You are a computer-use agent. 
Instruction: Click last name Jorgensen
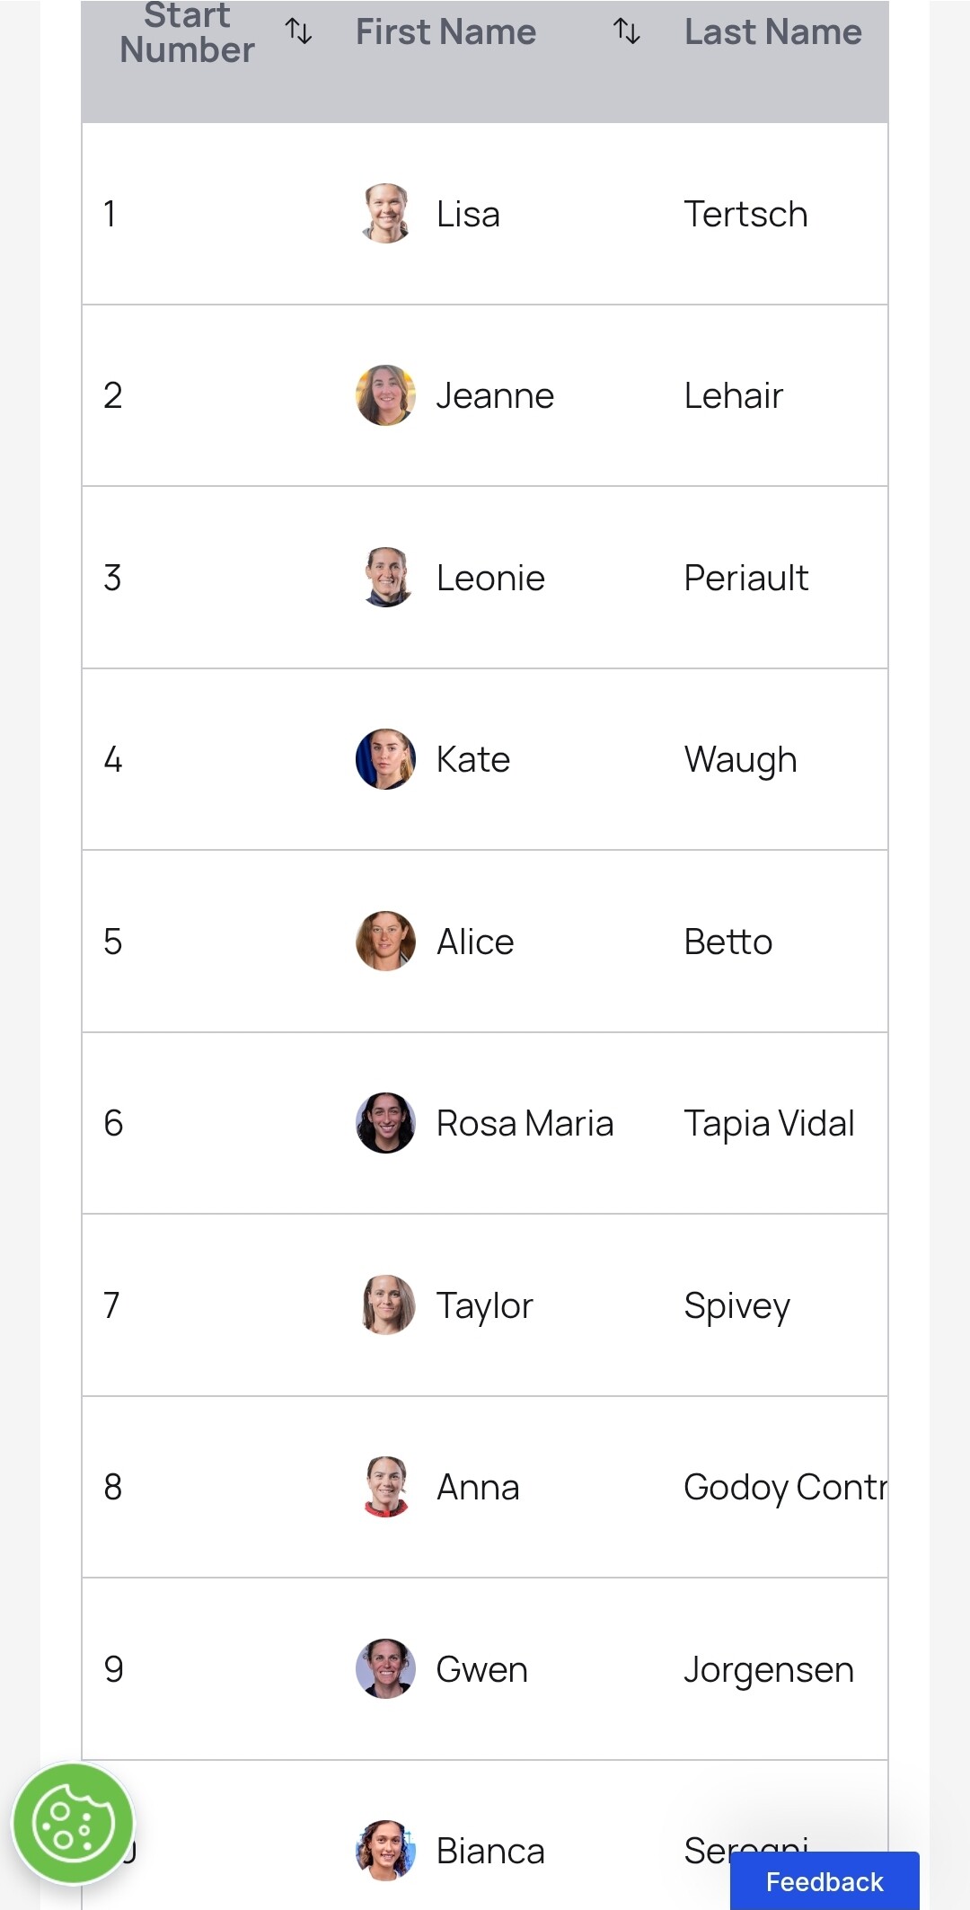click(769, 1670)
